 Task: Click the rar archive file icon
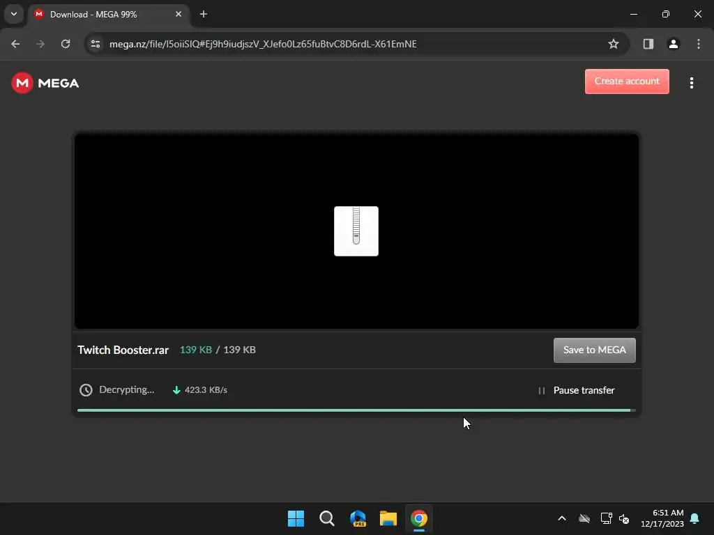[x=356, y=231]
